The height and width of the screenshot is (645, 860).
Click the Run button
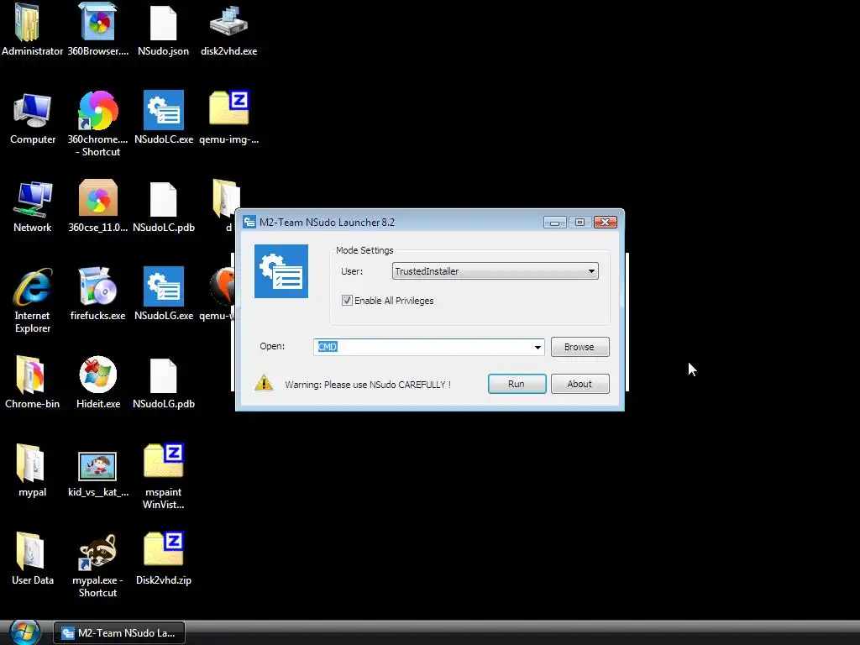pyautogui.click(x=517, y=384)
